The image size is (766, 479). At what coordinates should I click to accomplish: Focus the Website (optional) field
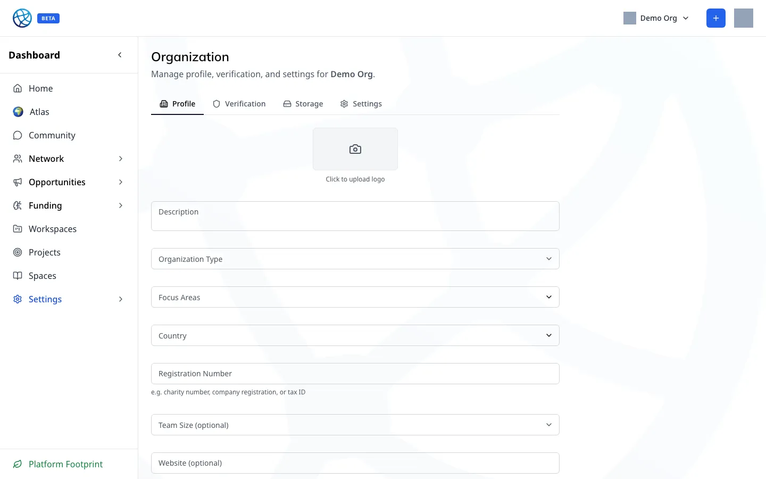(355, 463)
